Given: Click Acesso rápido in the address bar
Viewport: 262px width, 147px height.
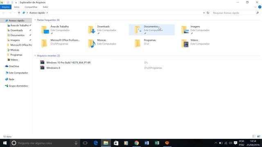Looking at the screenshot, I should (x=37, y=13).
